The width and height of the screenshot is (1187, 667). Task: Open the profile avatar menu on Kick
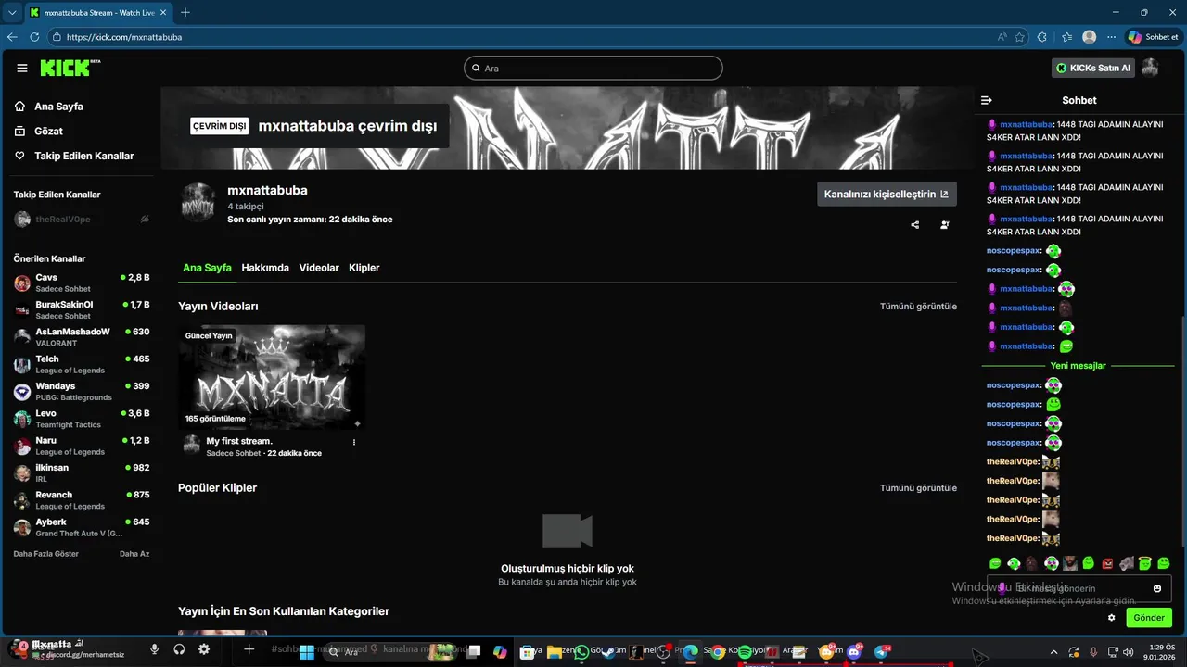click(x=1150, y=68)
